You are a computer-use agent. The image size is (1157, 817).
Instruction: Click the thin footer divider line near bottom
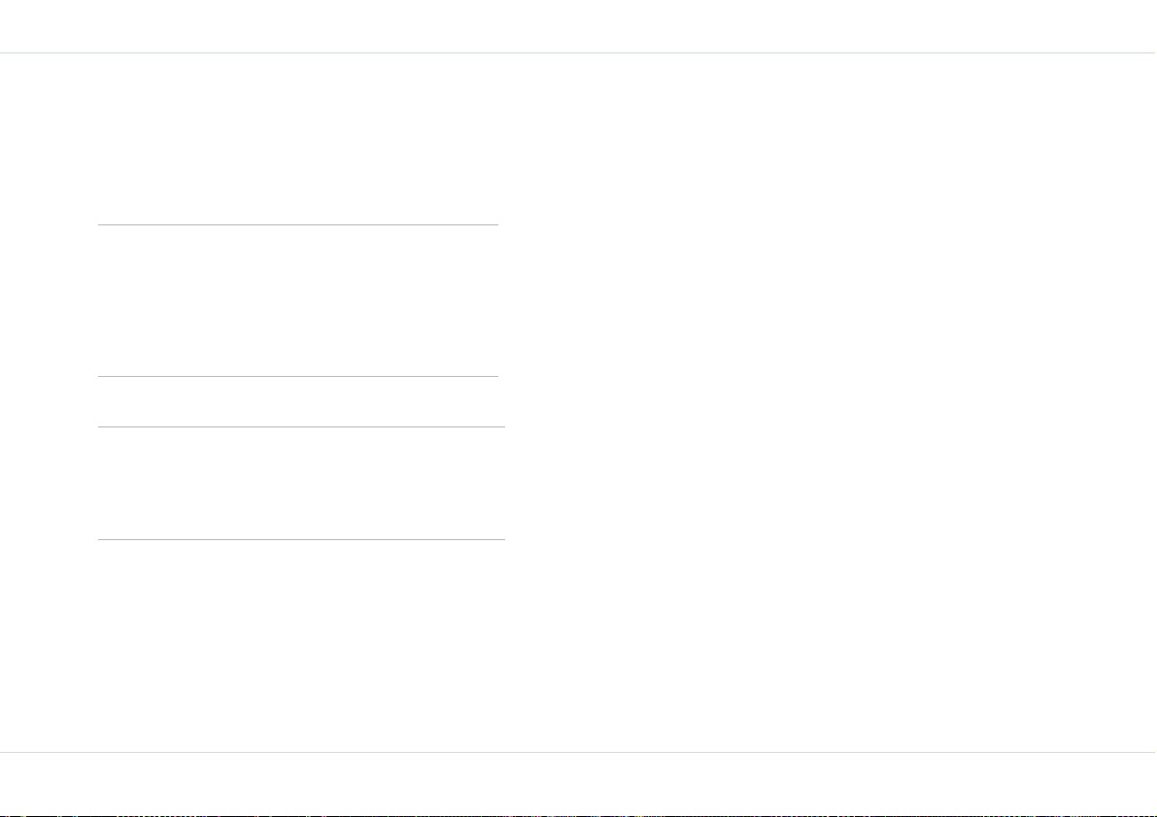(x=579, y=752)
